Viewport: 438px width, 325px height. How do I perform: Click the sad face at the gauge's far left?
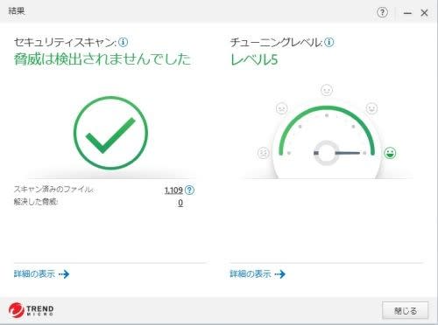click(263, 153)
